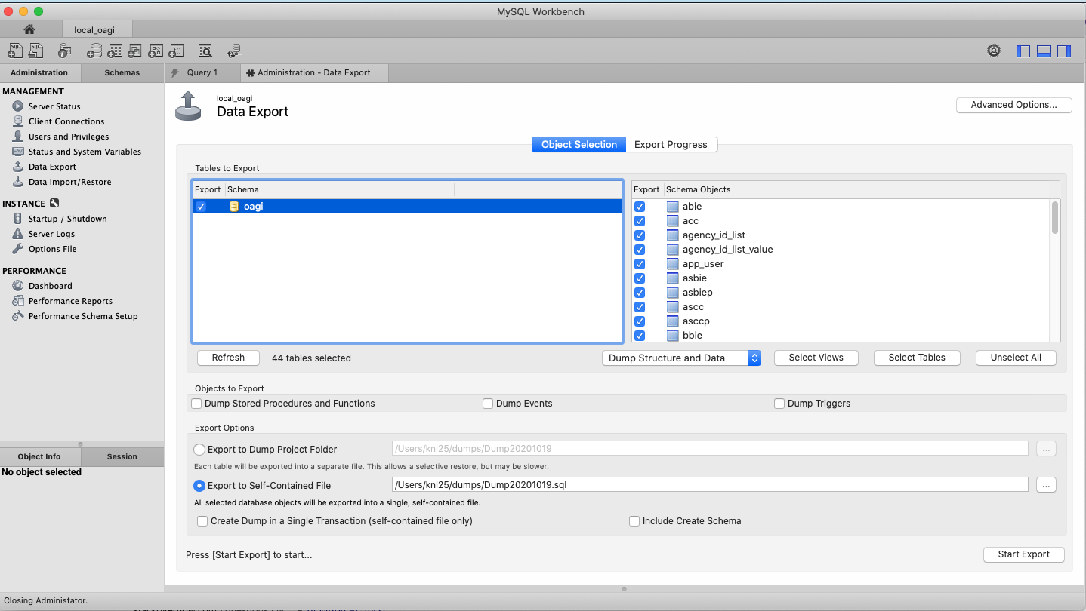The image size is (1086, 611).
Task: Switch to the Export Progress tab
Action: coord(671,145)
